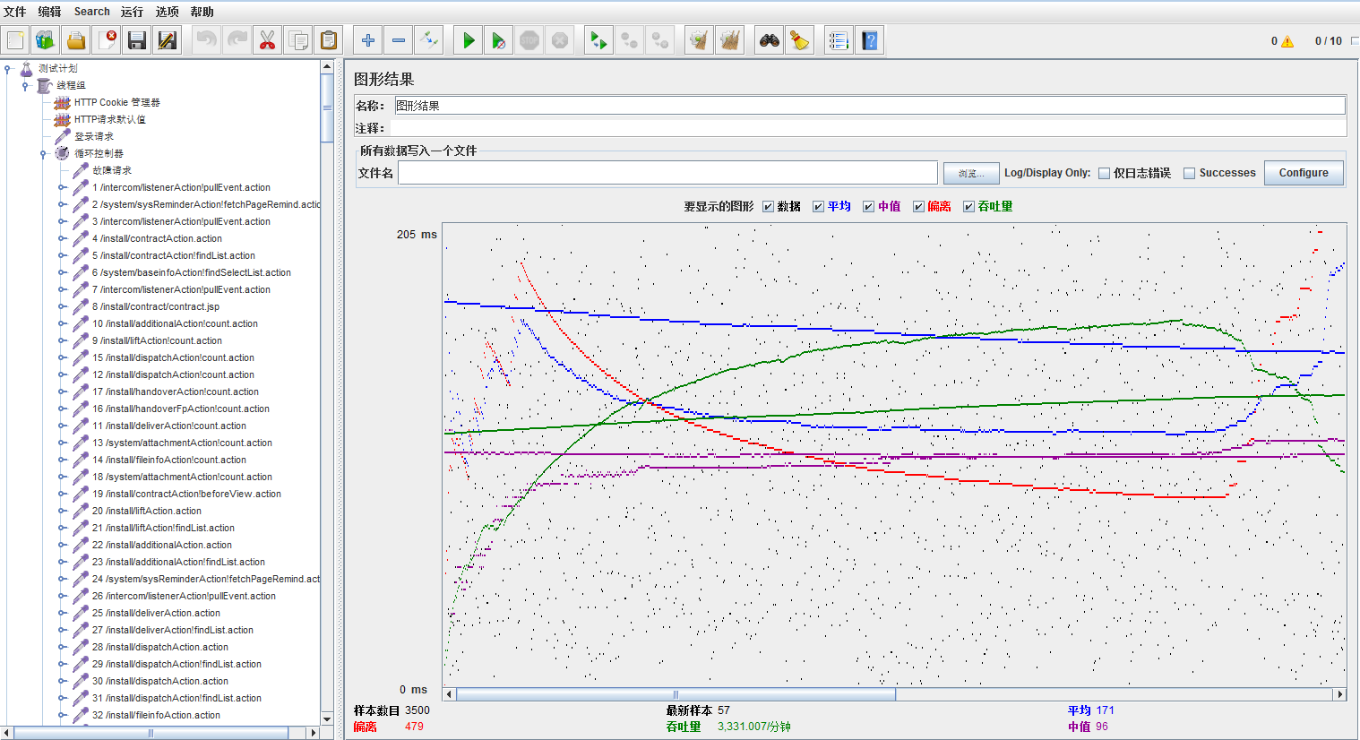Click the Configure button
This screenshot has height=740, width=1360.
coord(1303,173)
